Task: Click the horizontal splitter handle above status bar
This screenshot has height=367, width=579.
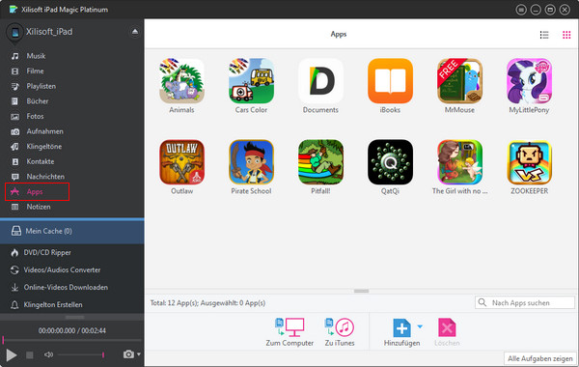Action: pos(361,292)
